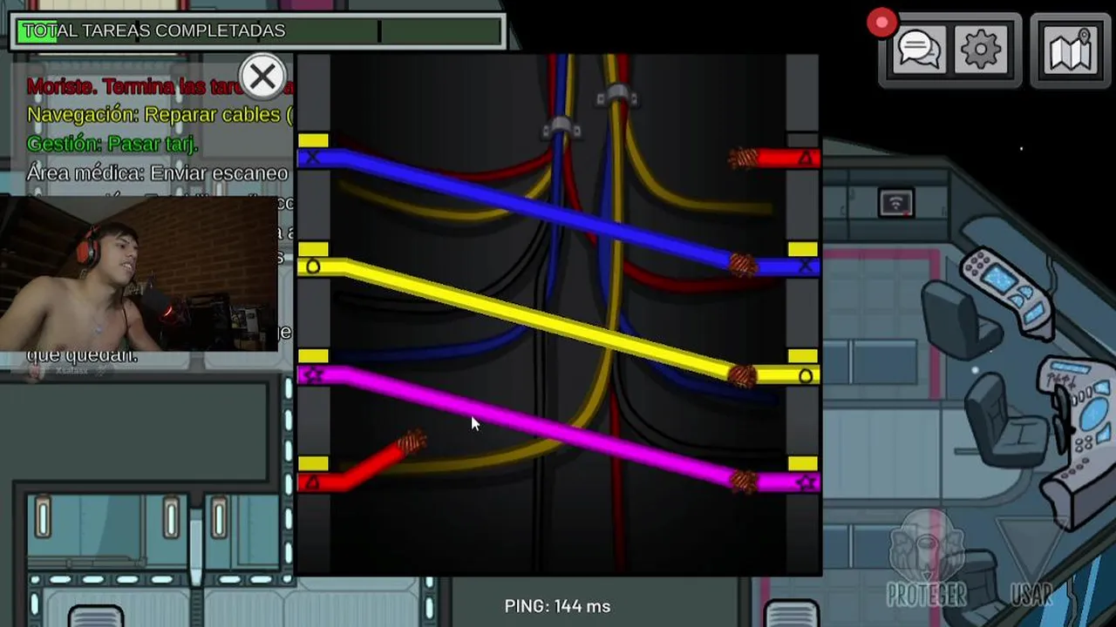The height and width of the screenshot is (627, 1116).
Task: Click the 'Gestión: Pasar tarj.' task entry
Action: coord(112,144)
